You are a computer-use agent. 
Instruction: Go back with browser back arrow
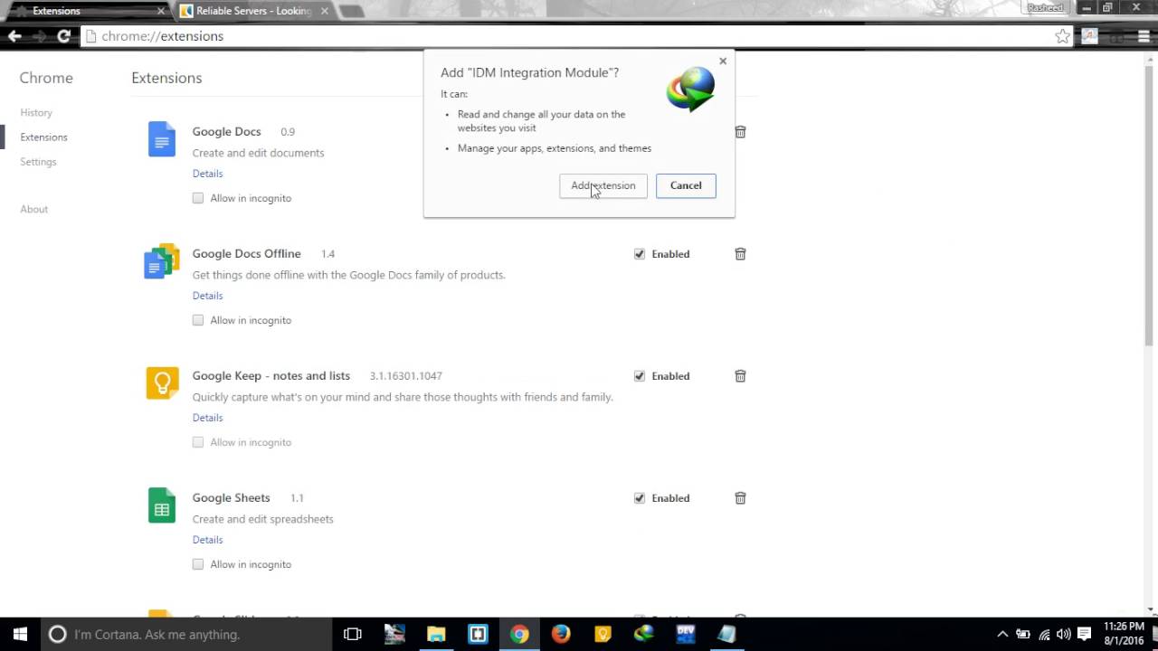click(14, 36)
